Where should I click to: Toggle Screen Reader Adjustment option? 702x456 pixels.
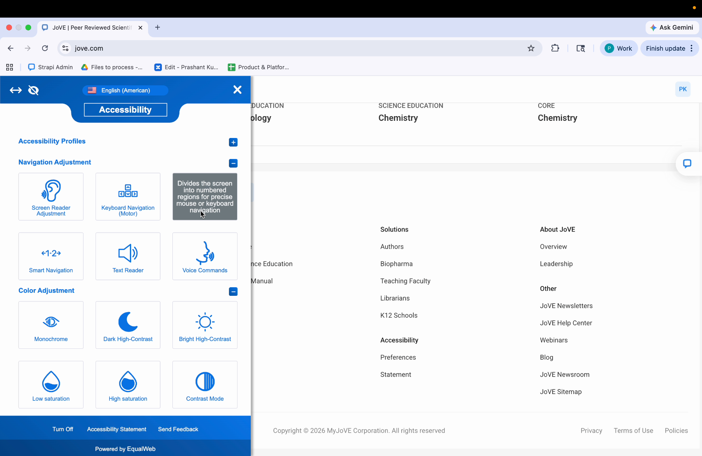[51, 197]
